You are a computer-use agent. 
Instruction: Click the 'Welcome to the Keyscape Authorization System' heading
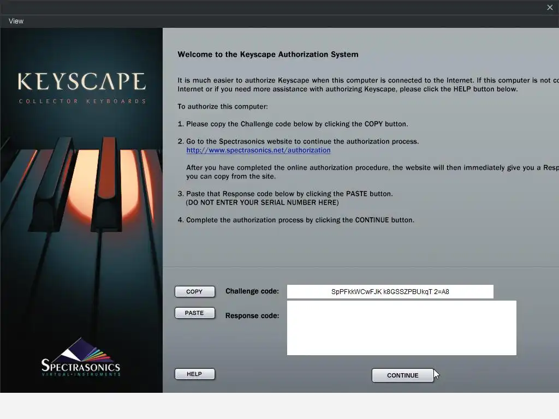click(267, 55)
